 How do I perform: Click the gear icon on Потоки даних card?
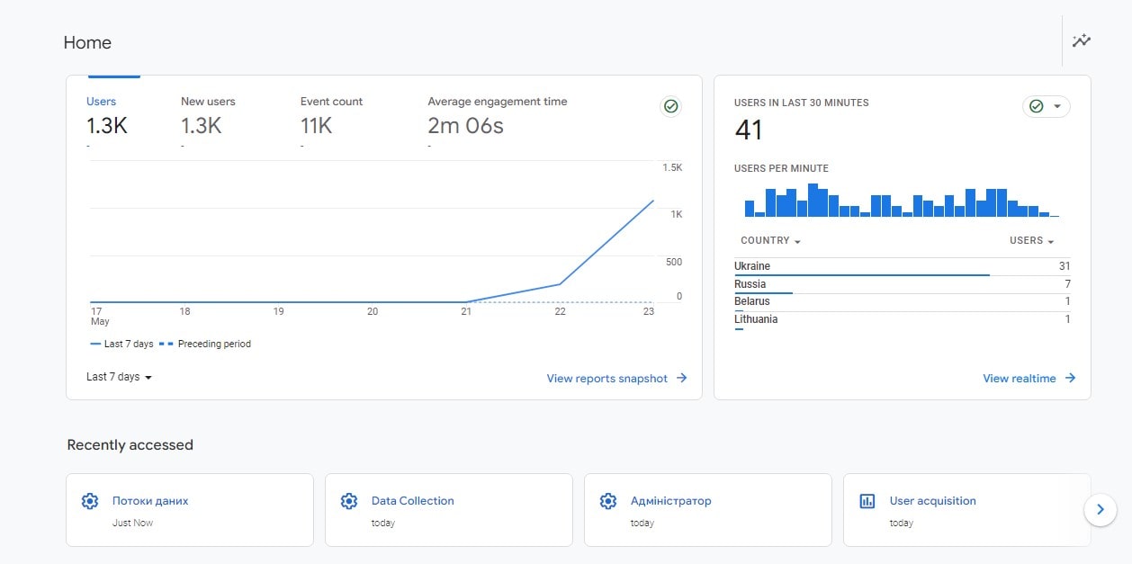pos(90,501)
